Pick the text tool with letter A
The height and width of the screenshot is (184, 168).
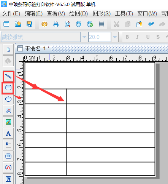pos(8,133)
